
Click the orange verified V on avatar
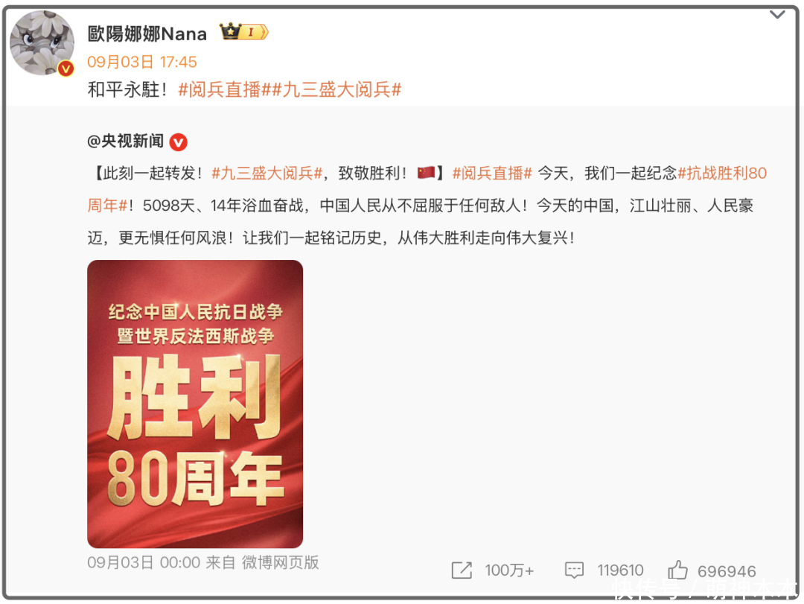pos(66,69)
